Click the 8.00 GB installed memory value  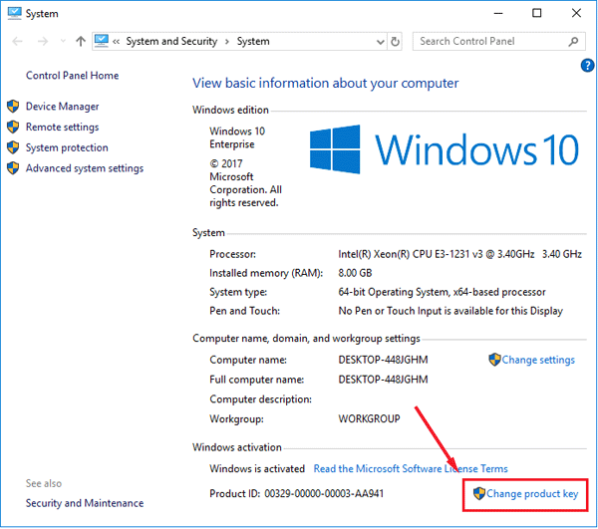355,273
